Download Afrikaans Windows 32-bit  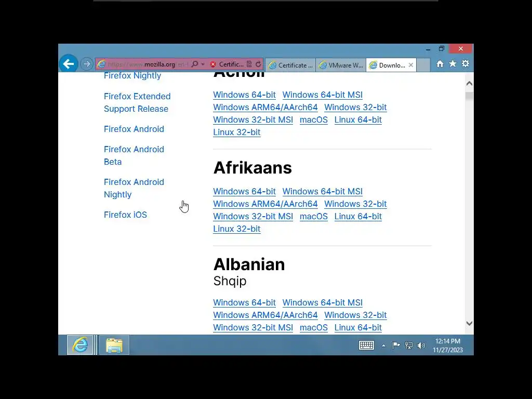(x=355, y=204)
